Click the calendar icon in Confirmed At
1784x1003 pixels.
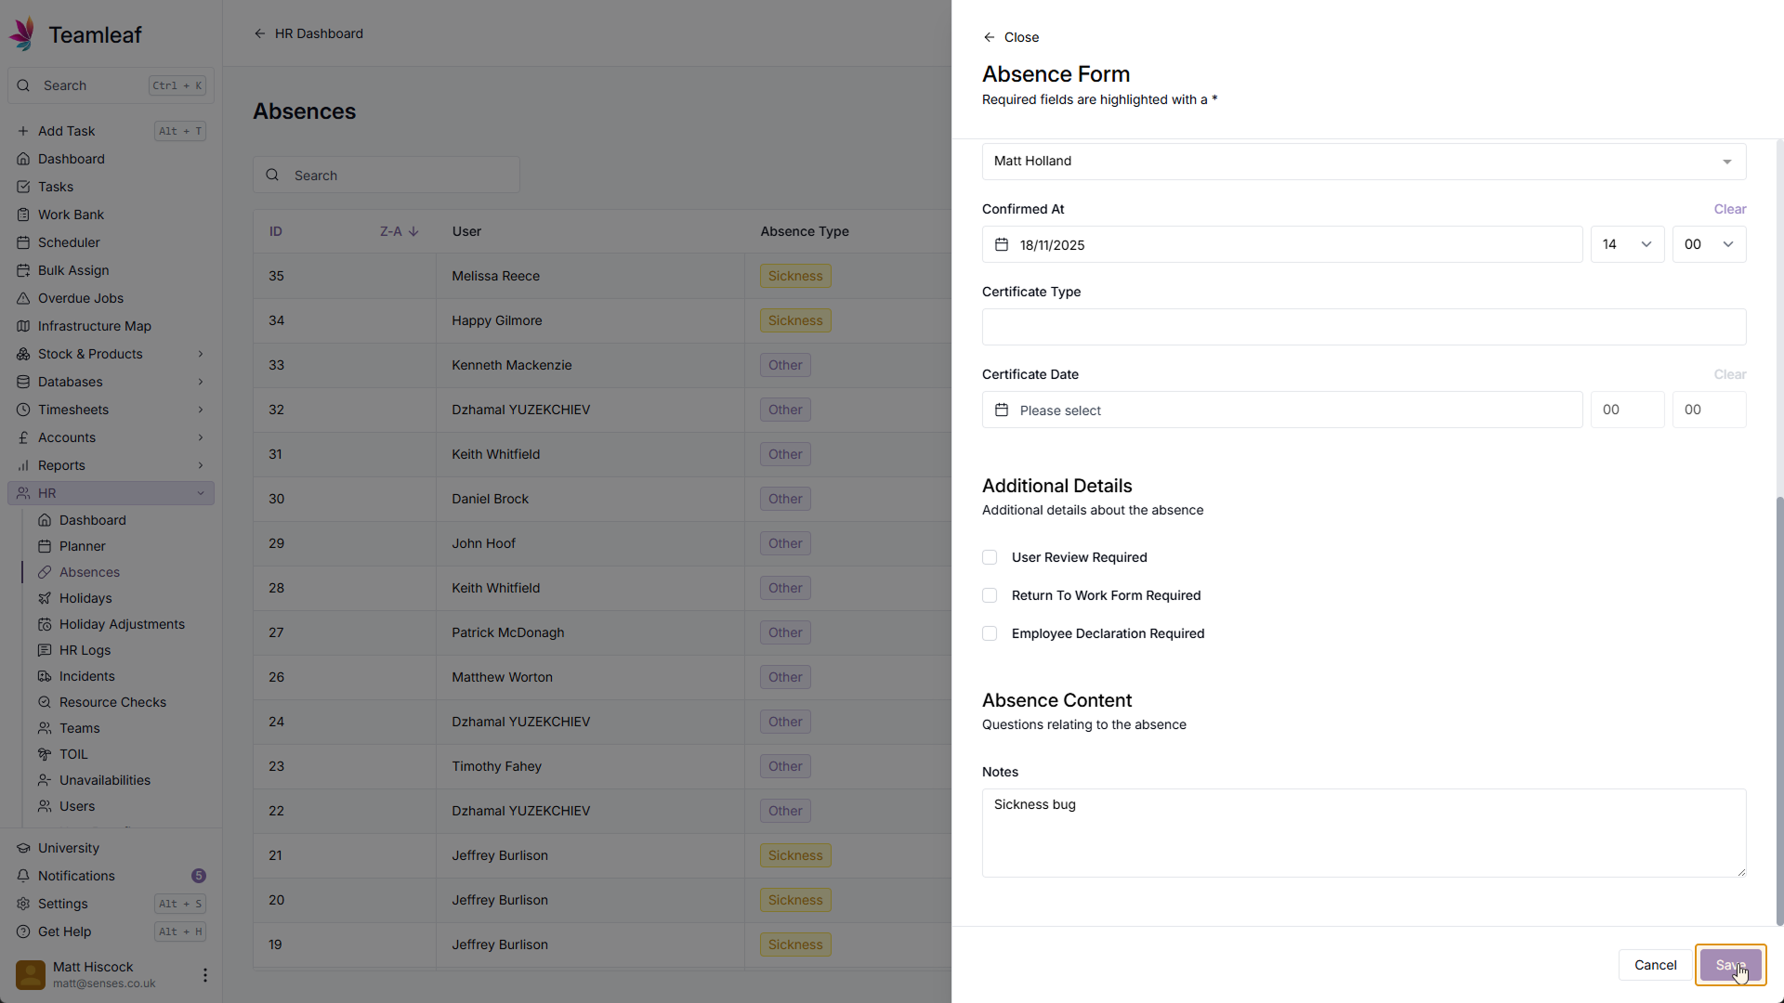tap(1002, 245)
